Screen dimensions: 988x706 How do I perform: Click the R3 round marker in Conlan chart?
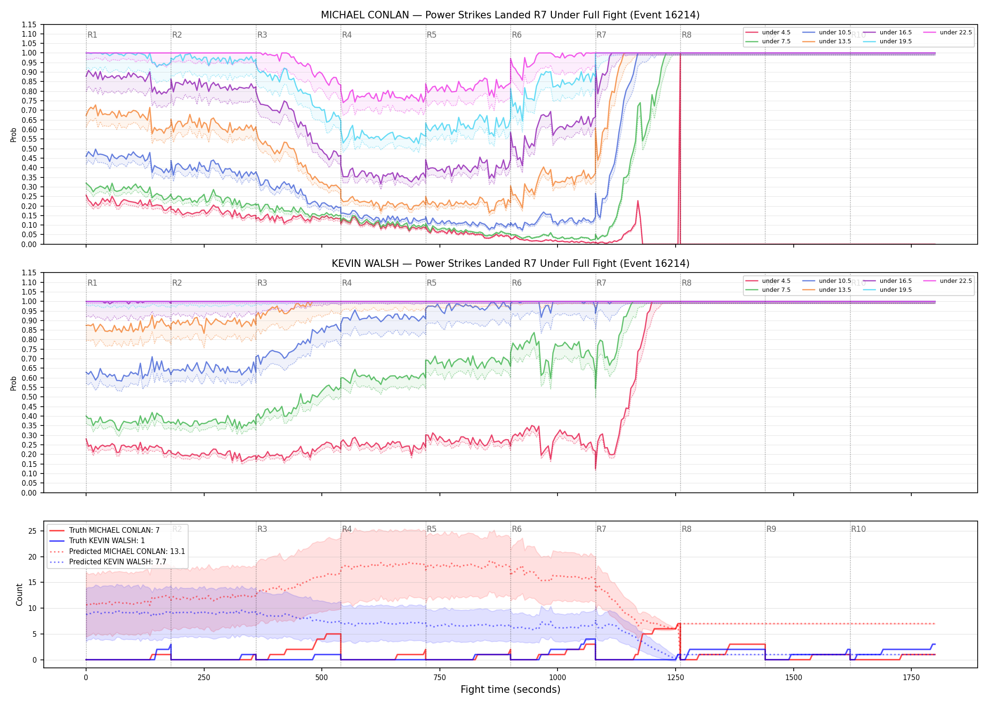pyautogui.click(x=262, y=35)
